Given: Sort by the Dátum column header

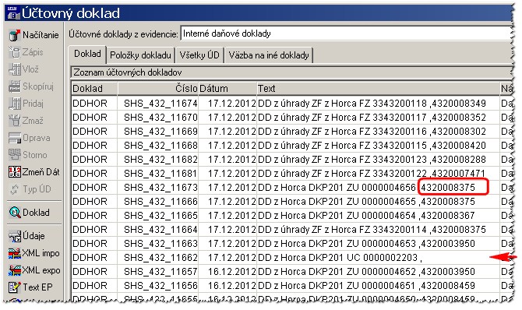Looking at the screenshot, I should tap(227, 89).
